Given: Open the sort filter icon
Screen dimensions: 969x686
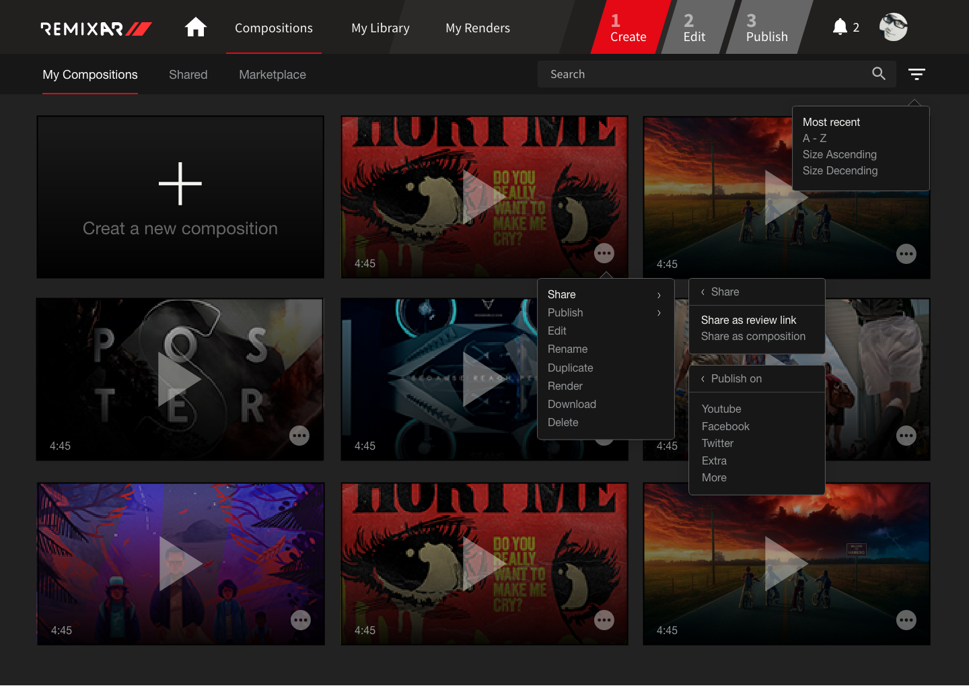Looking at the screenshot, I should [917, 74].
